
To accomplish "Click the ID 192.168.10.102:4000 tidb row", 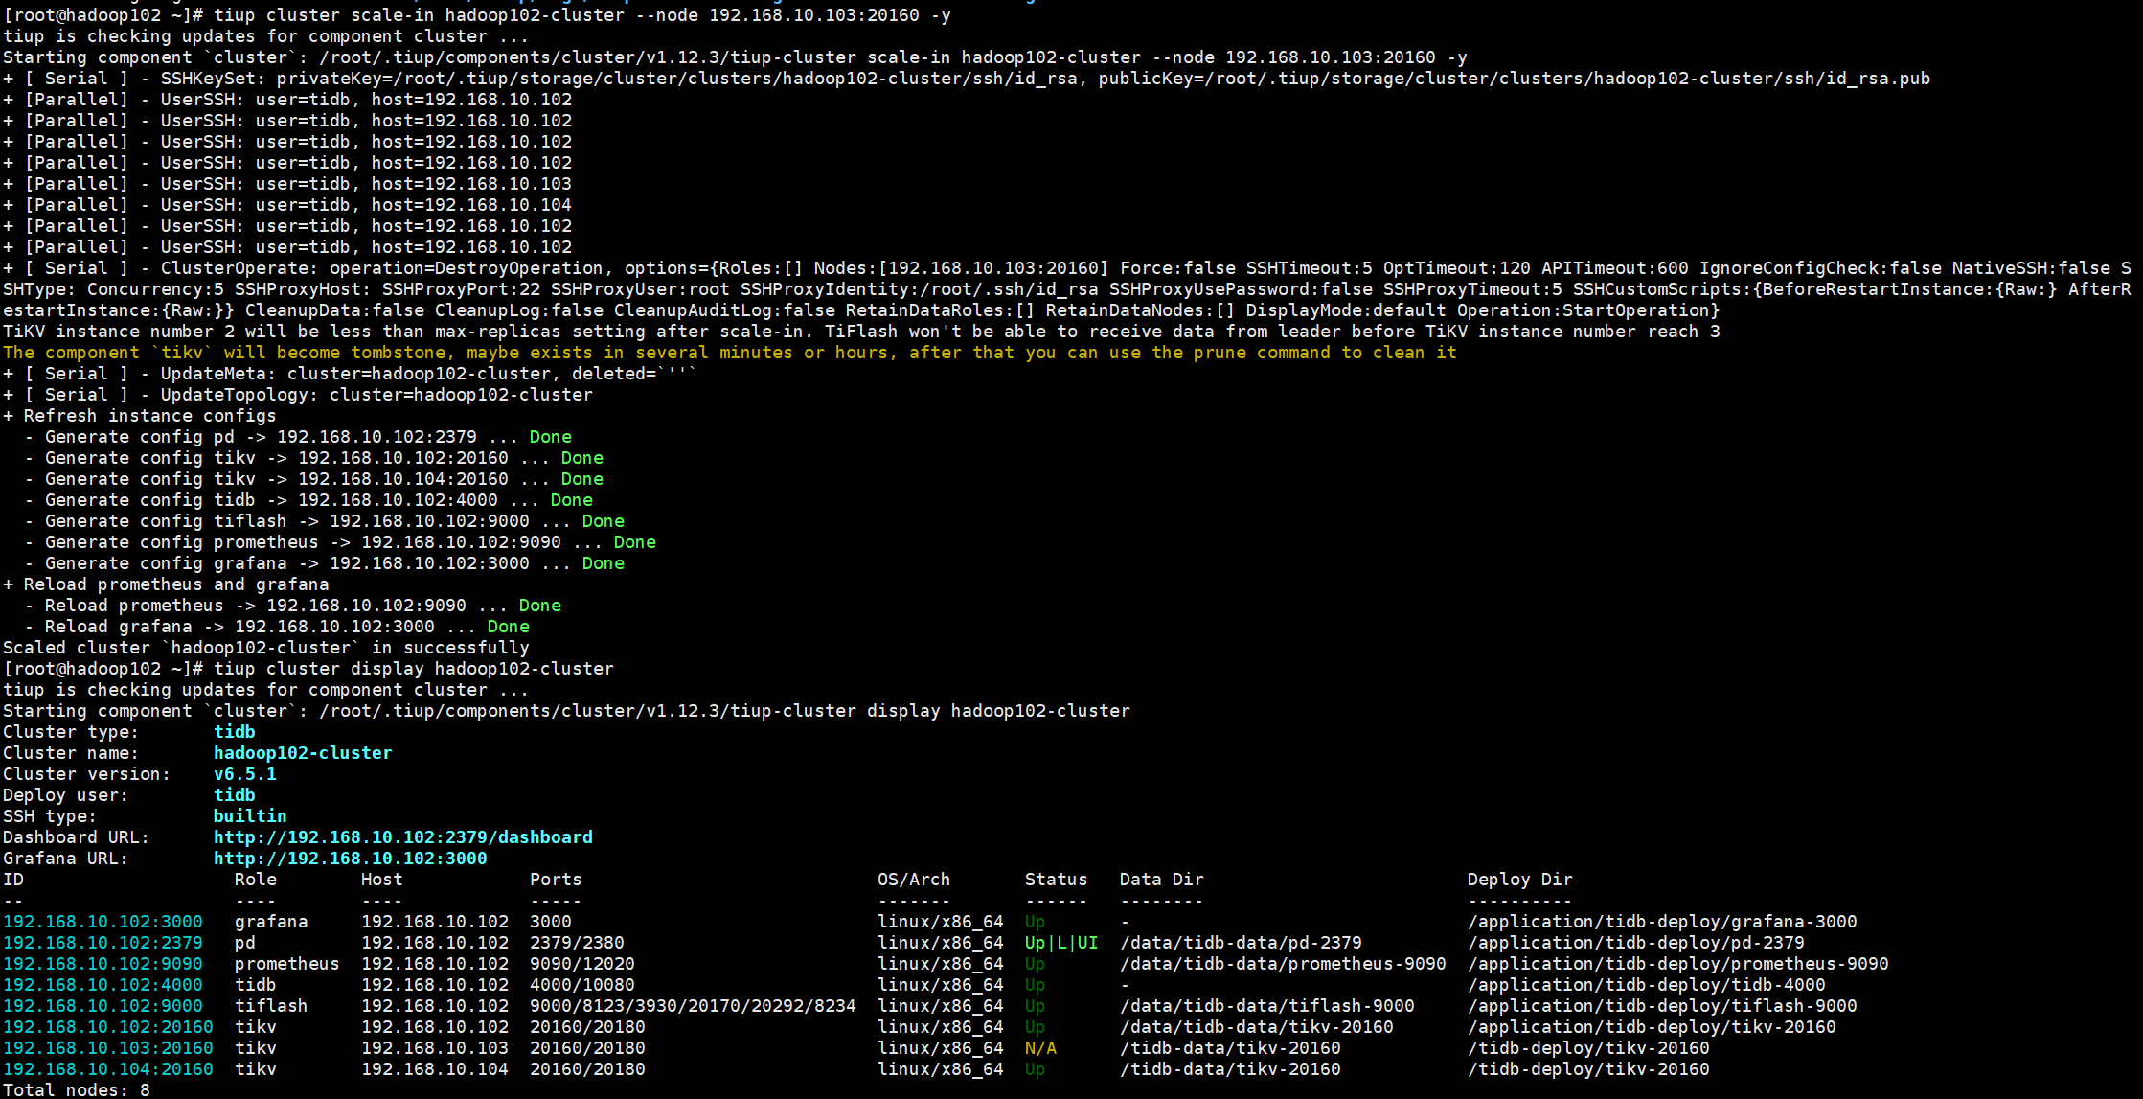I will (914, 985).
